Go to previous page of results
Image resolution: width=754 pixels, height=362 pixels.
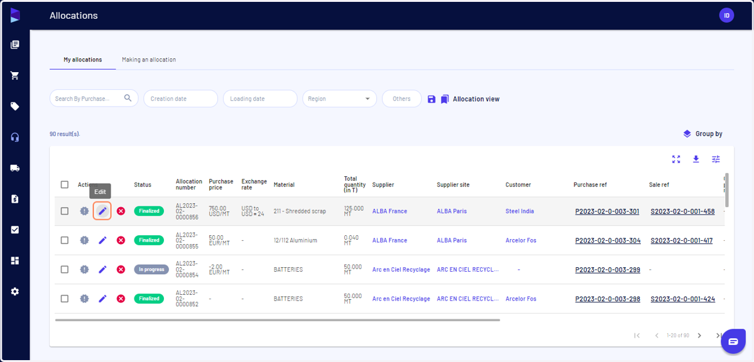tap(657, 336)
